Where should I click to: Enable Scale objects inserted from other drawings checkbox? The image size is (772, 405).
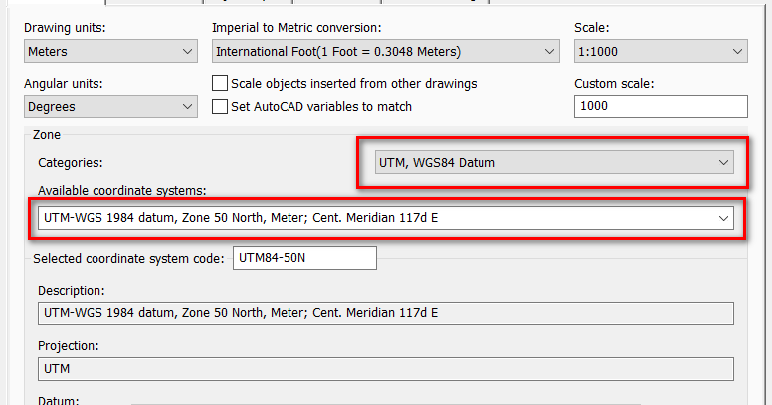pyautogui.click(x=221, y=84)
